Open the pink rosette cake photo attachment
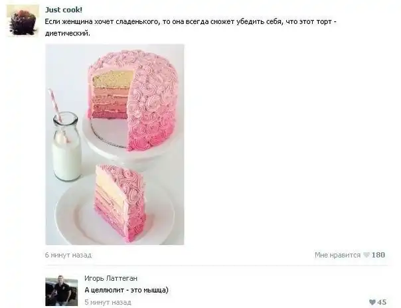The image size is (401, 308). (x=115, y=145)
